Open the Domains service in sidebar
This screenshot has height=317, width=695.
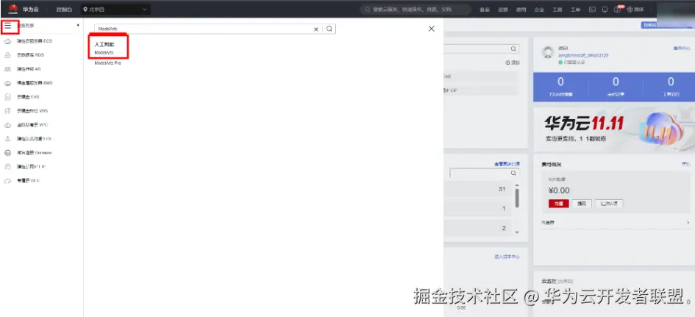(x=34, y=152)
